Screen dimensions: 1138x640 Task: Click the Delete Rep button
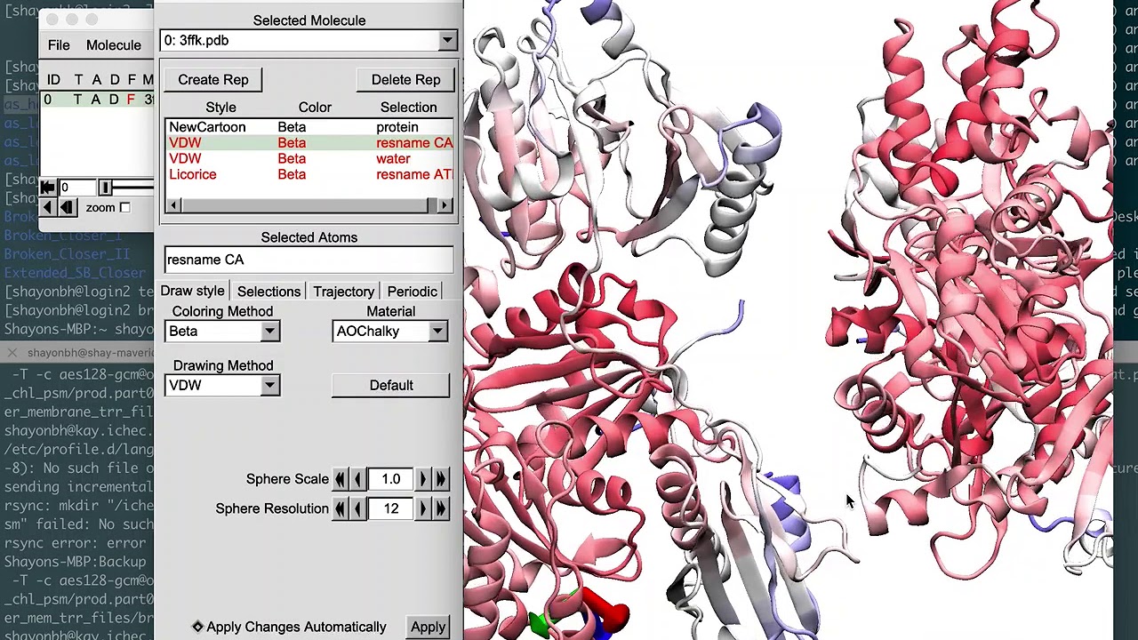point(405,80)
